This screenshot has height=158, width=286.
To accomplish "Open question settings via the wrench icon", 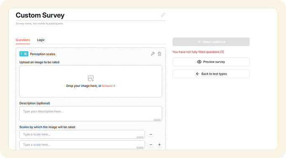I will pyautogui.click(x=153, y=54).
